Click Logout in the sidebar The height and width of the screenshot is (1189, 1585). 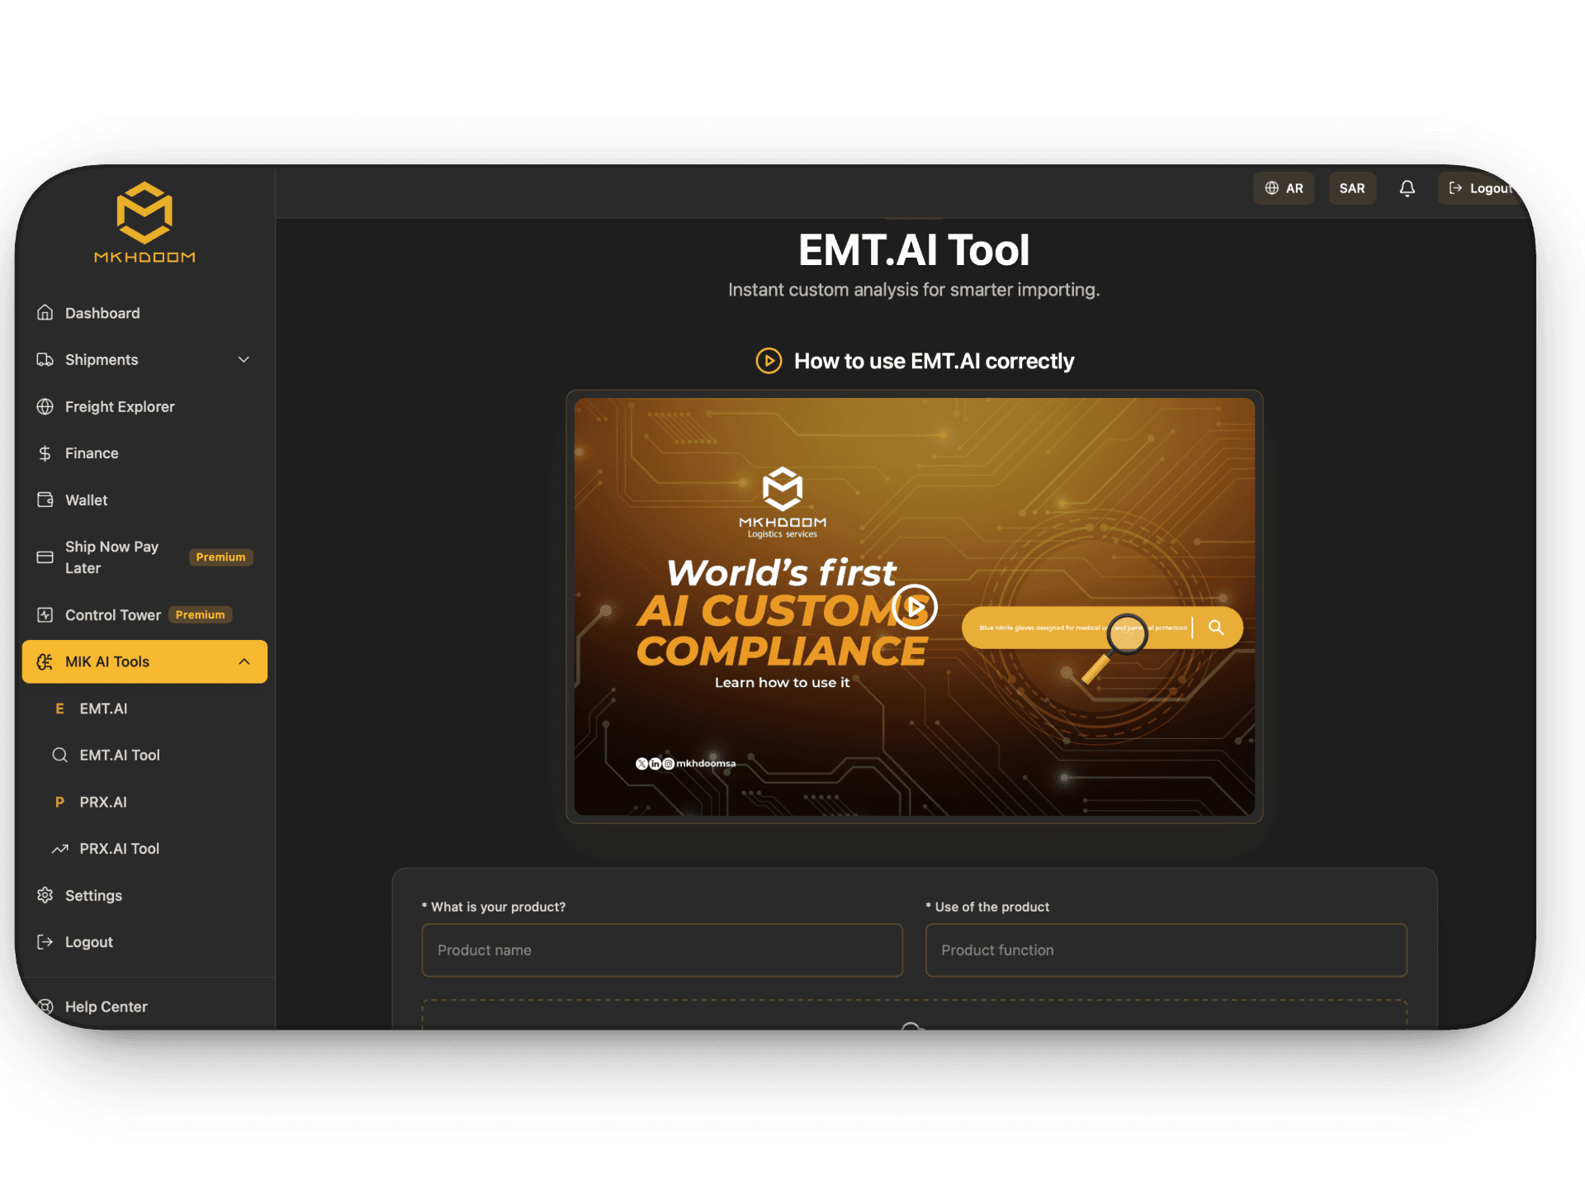(144, 942)
